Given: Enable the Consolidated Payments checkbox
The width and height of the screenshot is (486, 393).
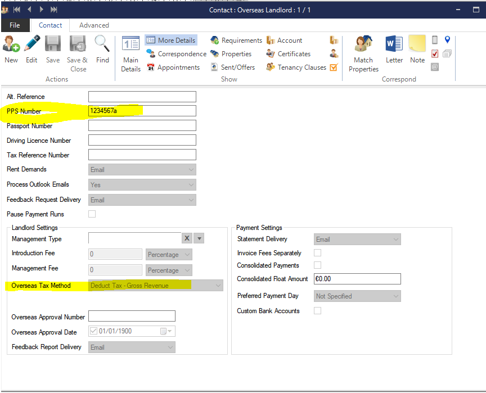Looking at the screenshot, I should click(x=318, y=265).
